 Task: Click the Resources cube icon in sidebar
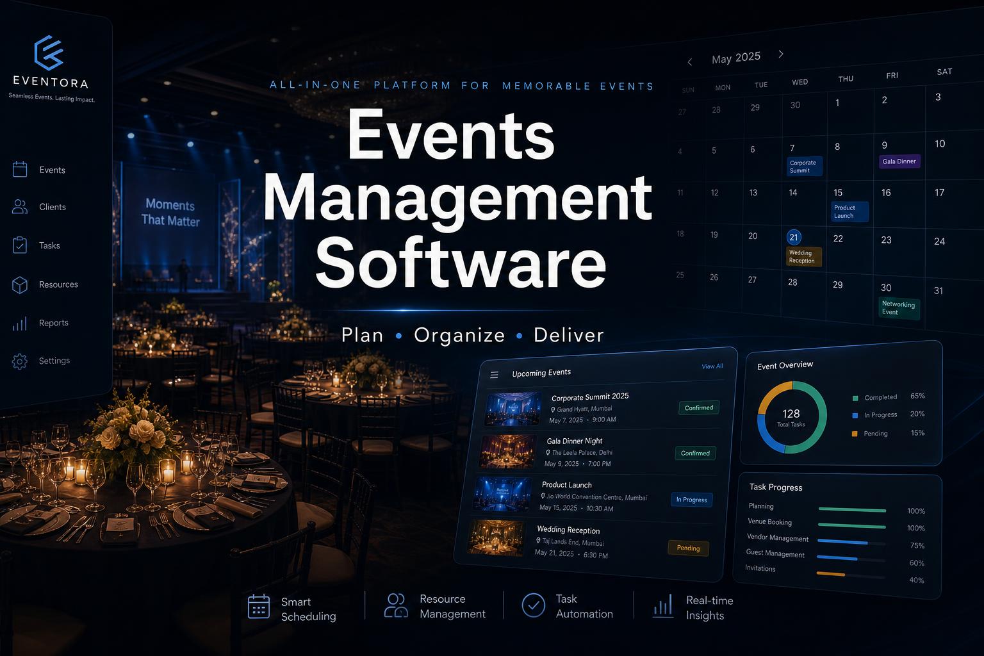(20, 284)
